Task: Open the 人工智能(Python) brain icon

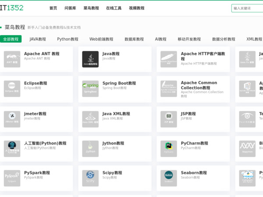Action: [12, 149]
